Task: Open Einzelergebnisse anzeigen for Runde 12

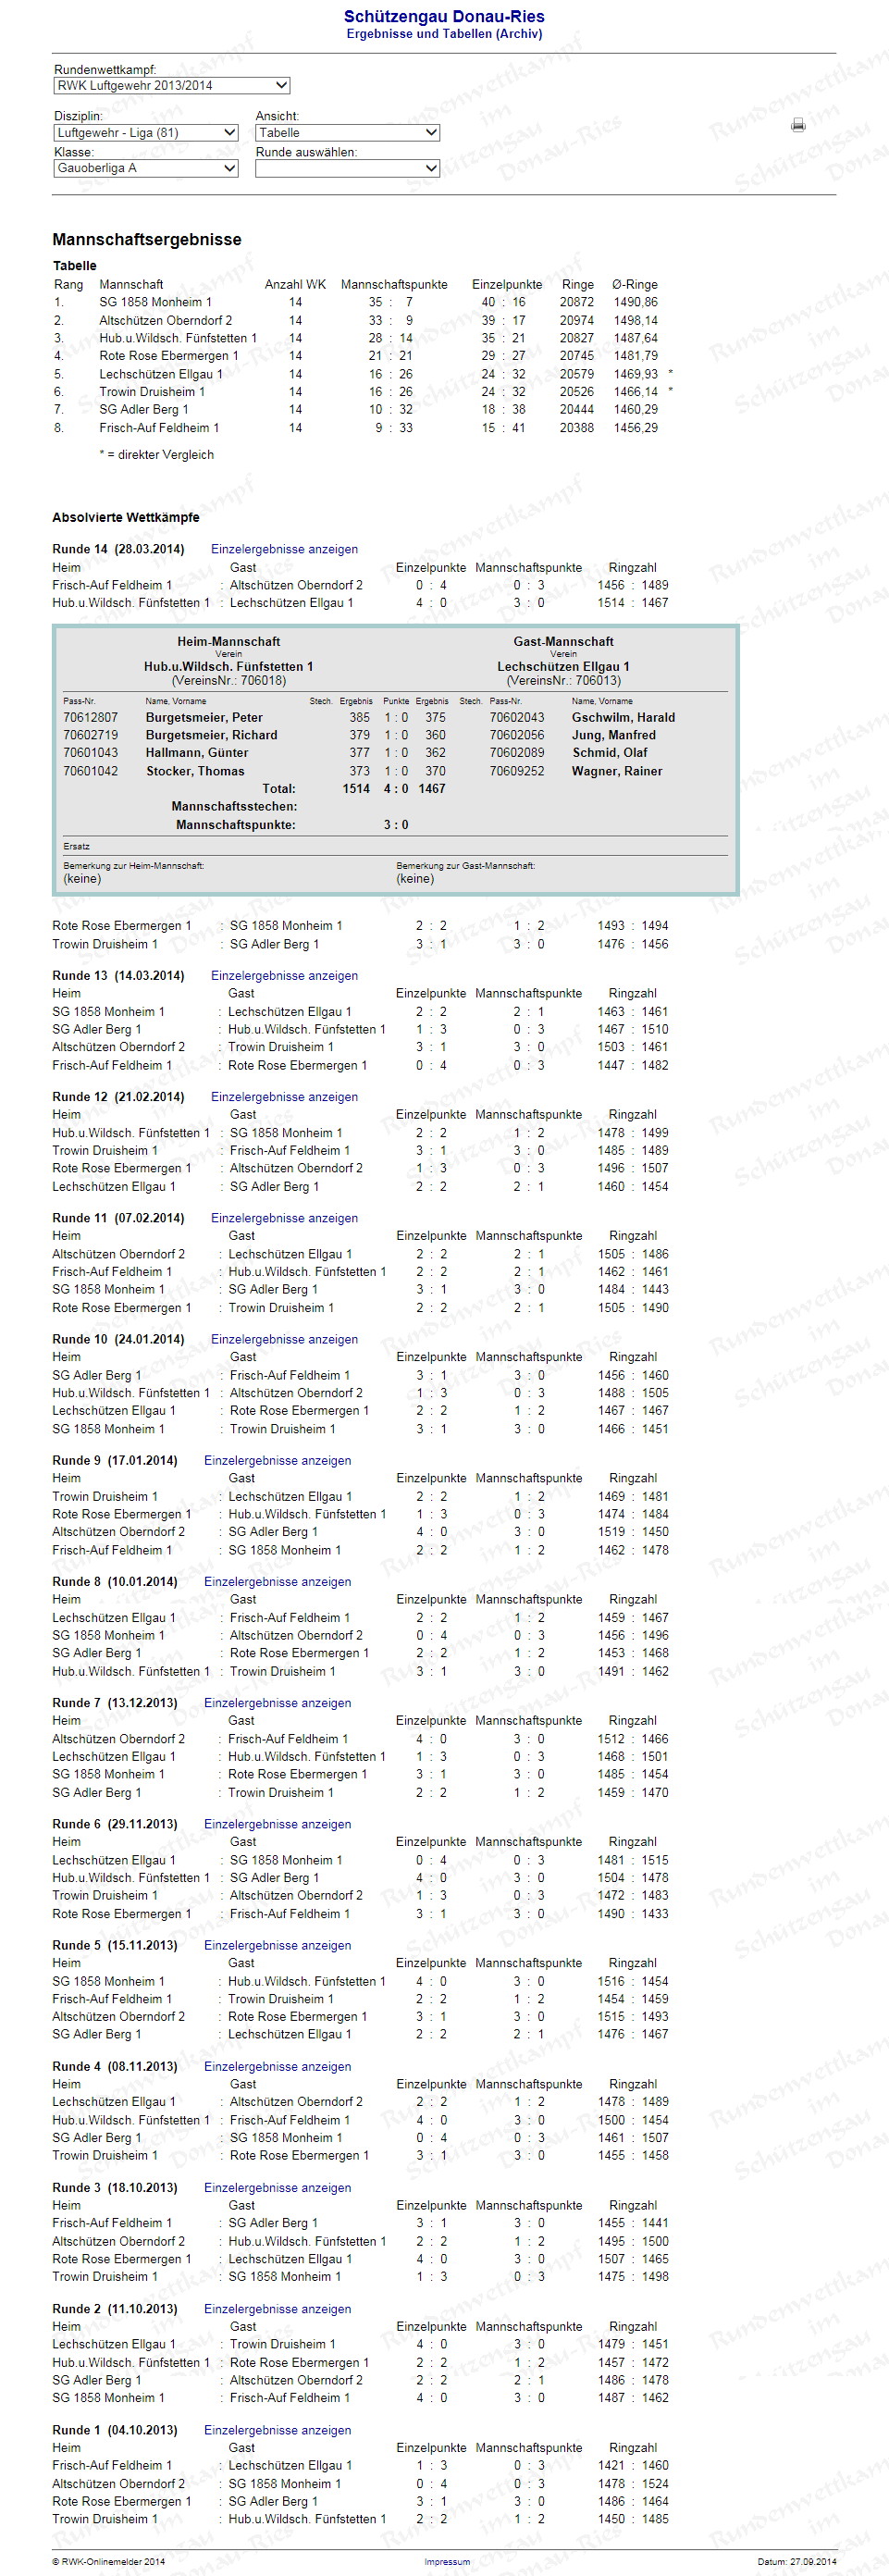Action: click(284, 1096)
